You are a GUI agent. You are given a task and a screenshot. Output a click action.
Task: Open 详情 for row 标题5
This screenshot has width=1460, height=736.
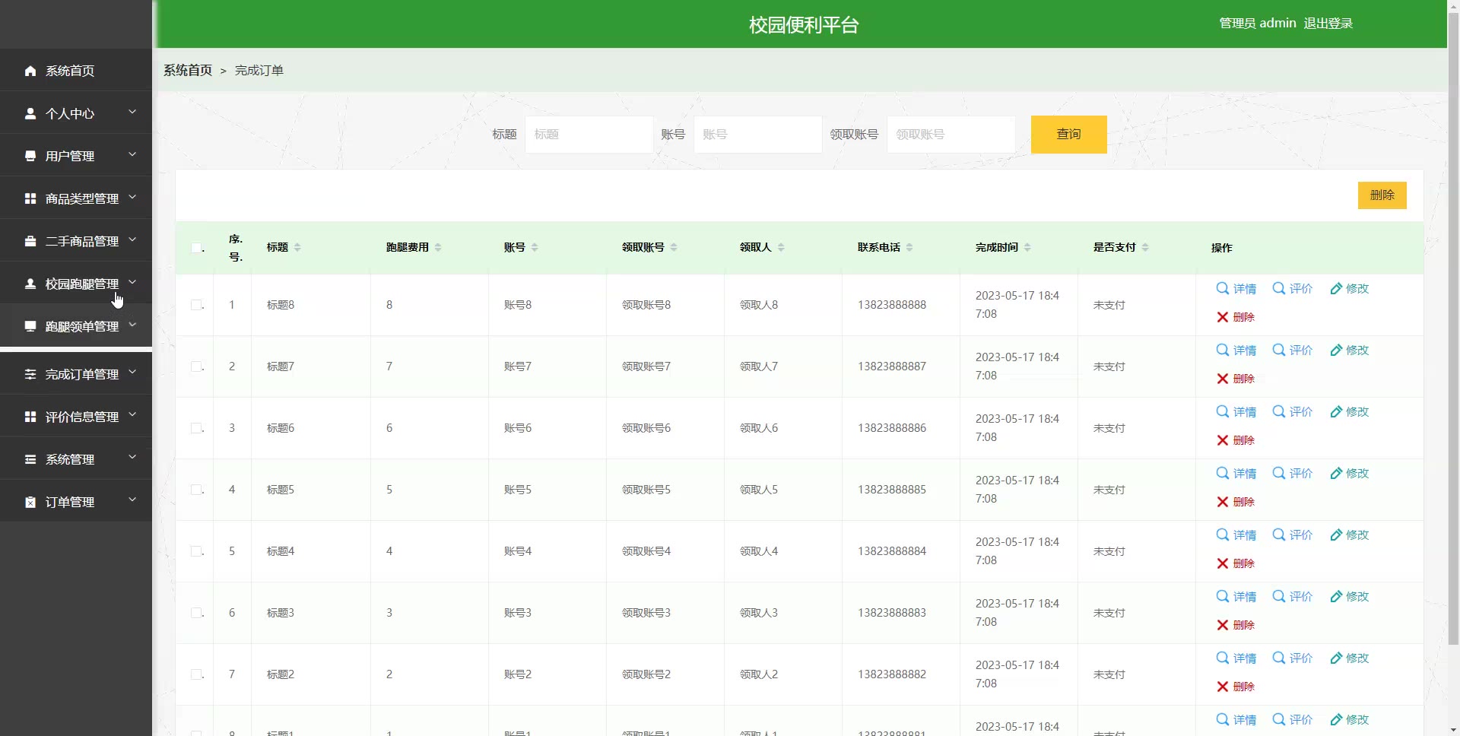pos(1236,473)
